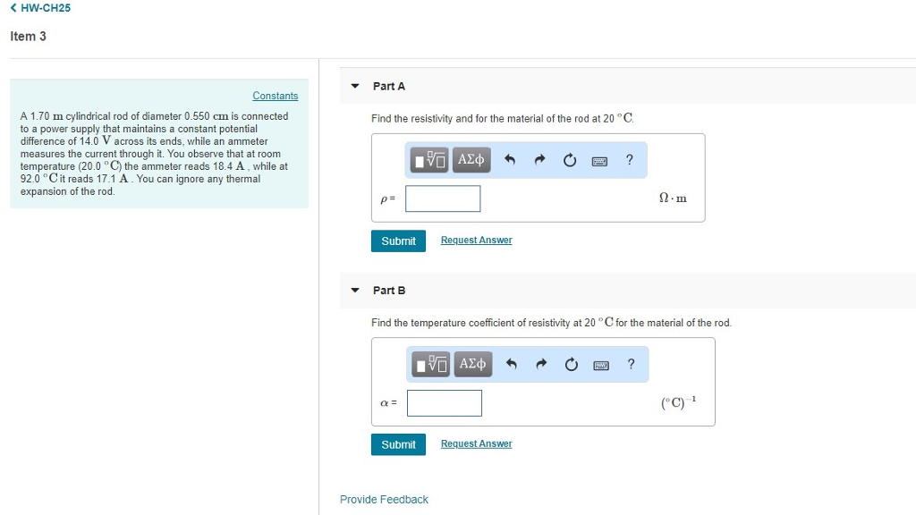Screen dimensions: 916x515
Task: Reset the Part A answer field
Action: (x=570, y=160)
